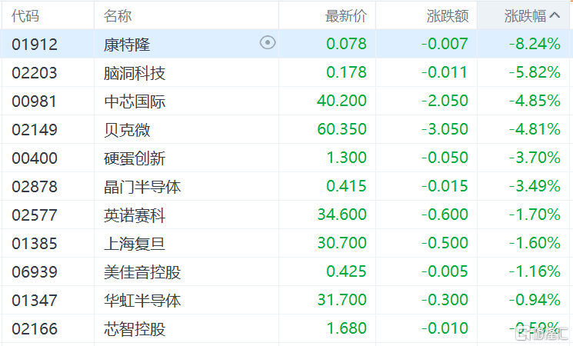Toggle the sort arrow on 涨跌幅 header
Image resolution: width=573 pixels, height=346 pixels.
pyautogui.click(x=555, y=15)
